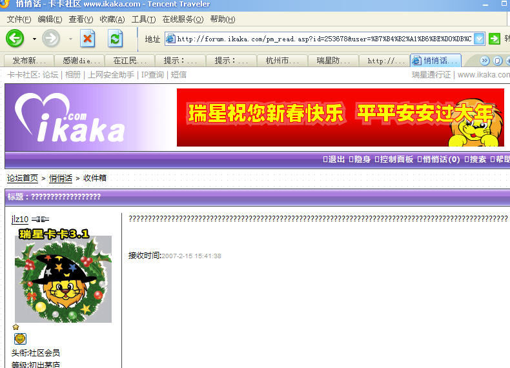This screenshot has height=368, width=510.
Task: Click the greyed Forward arrow button
Action: click(51, 38)
